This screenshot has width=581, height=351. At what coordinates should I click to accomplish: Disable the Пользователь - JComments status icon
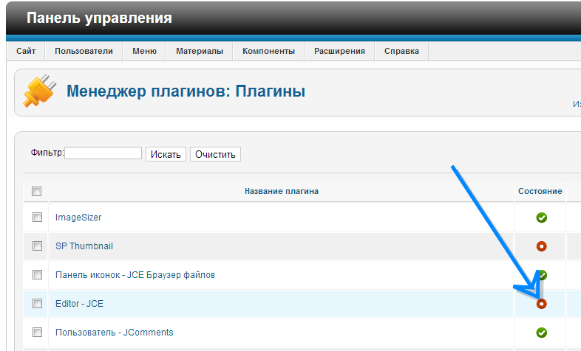coord(541,333)
